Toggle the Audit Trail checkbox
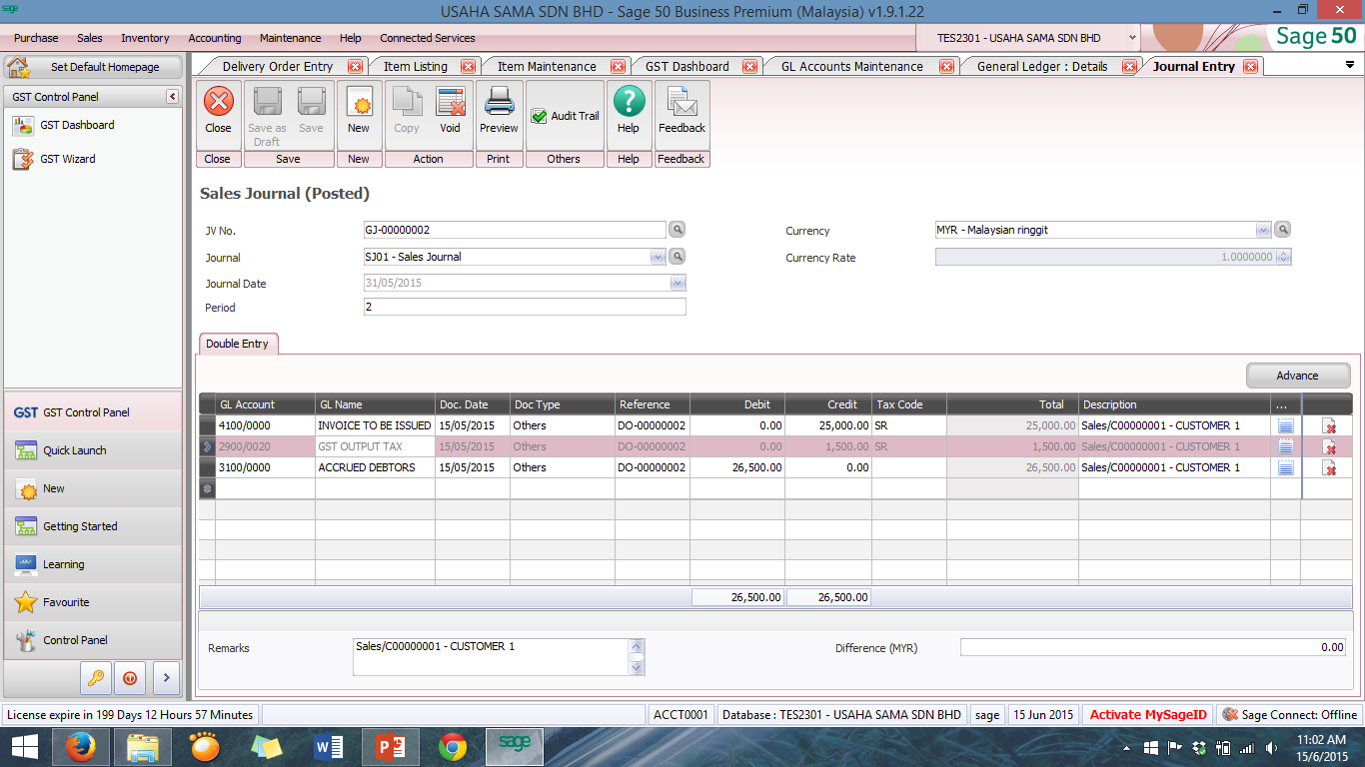The width and height of the screenshot is (1365, 767). click(x=540, y=116)
